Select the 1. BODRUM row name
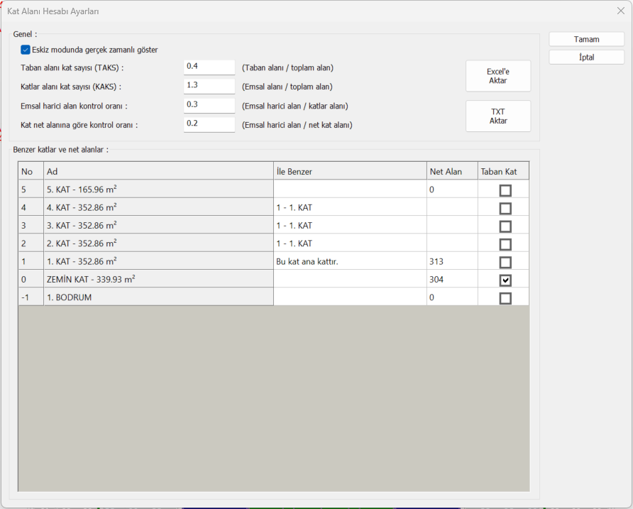Image resolution: width=633 pixels, height=509 pixels. pos(158,297)
